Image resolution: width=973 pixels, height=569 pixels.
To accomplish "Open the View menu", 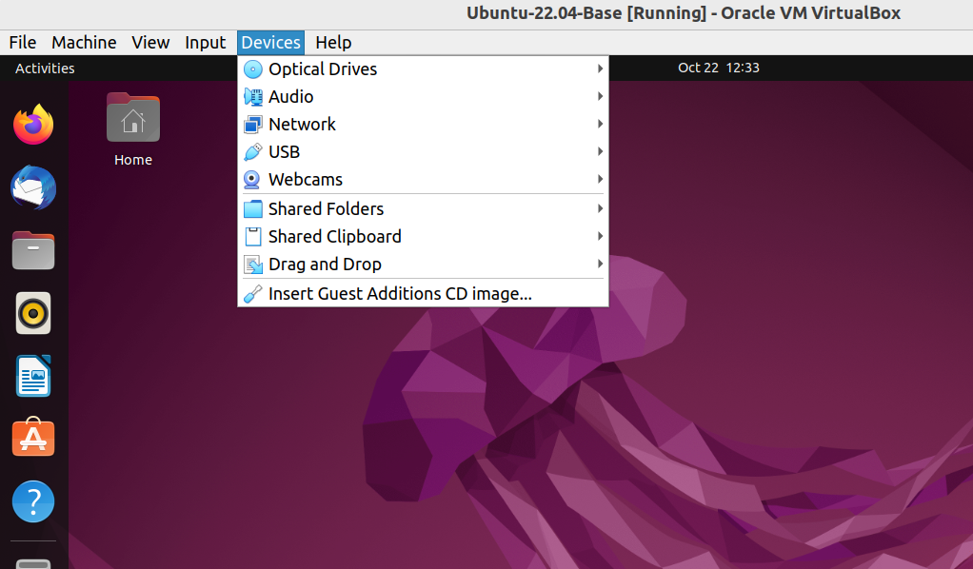I will (x=150, y=43).
